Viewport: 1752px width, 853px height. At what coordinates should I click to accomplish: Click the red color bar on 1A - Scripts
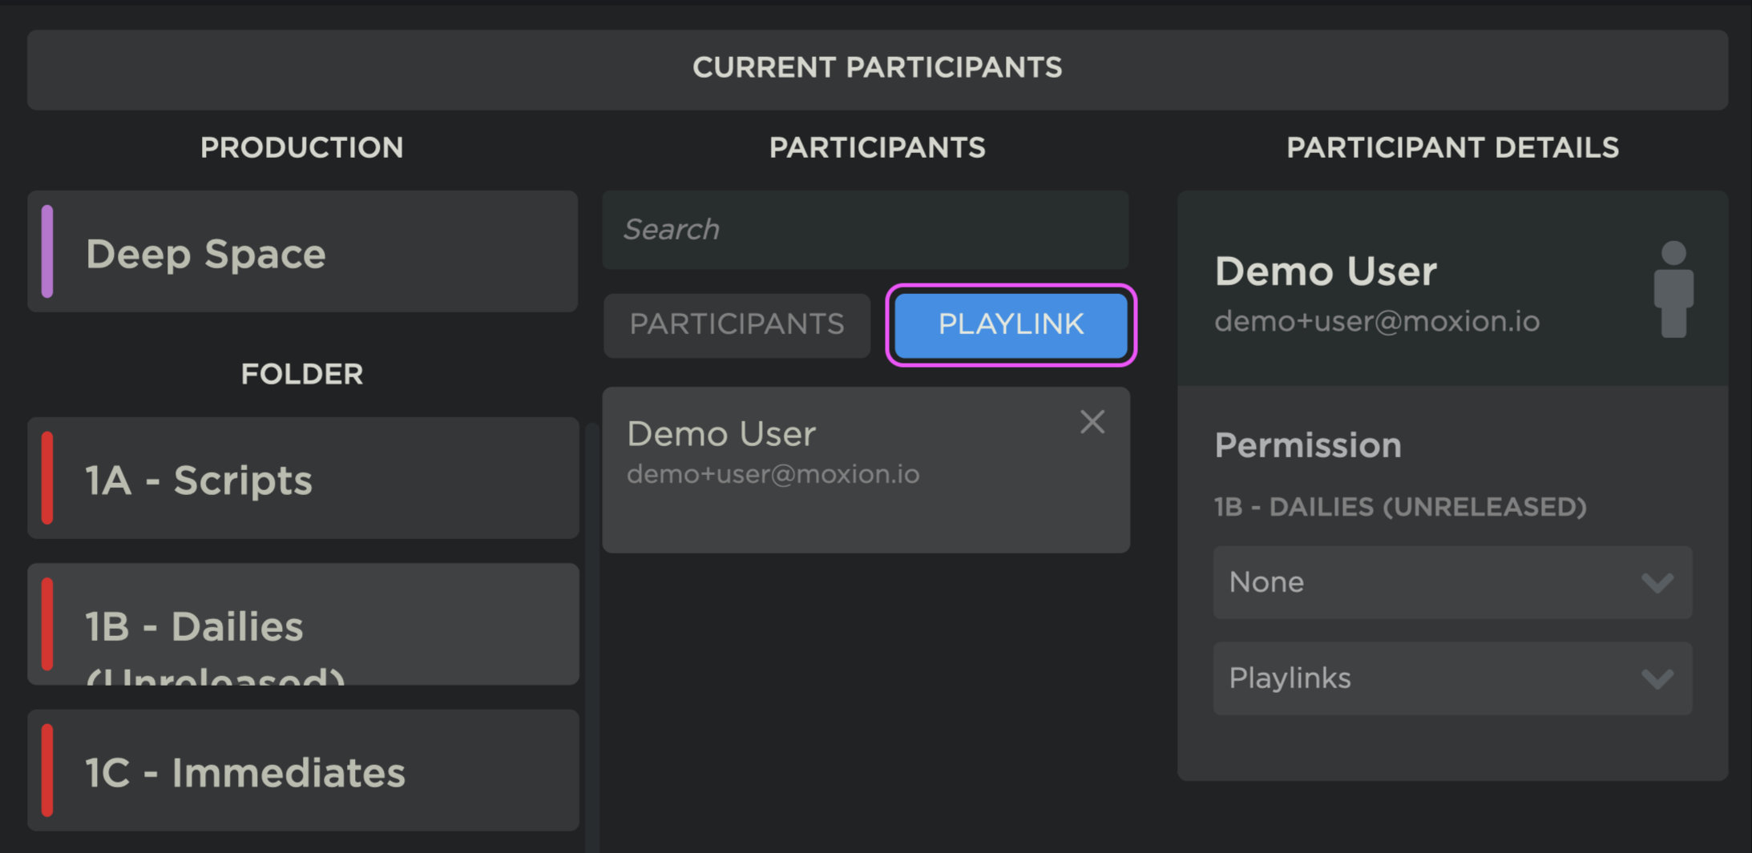coord(47,478)
